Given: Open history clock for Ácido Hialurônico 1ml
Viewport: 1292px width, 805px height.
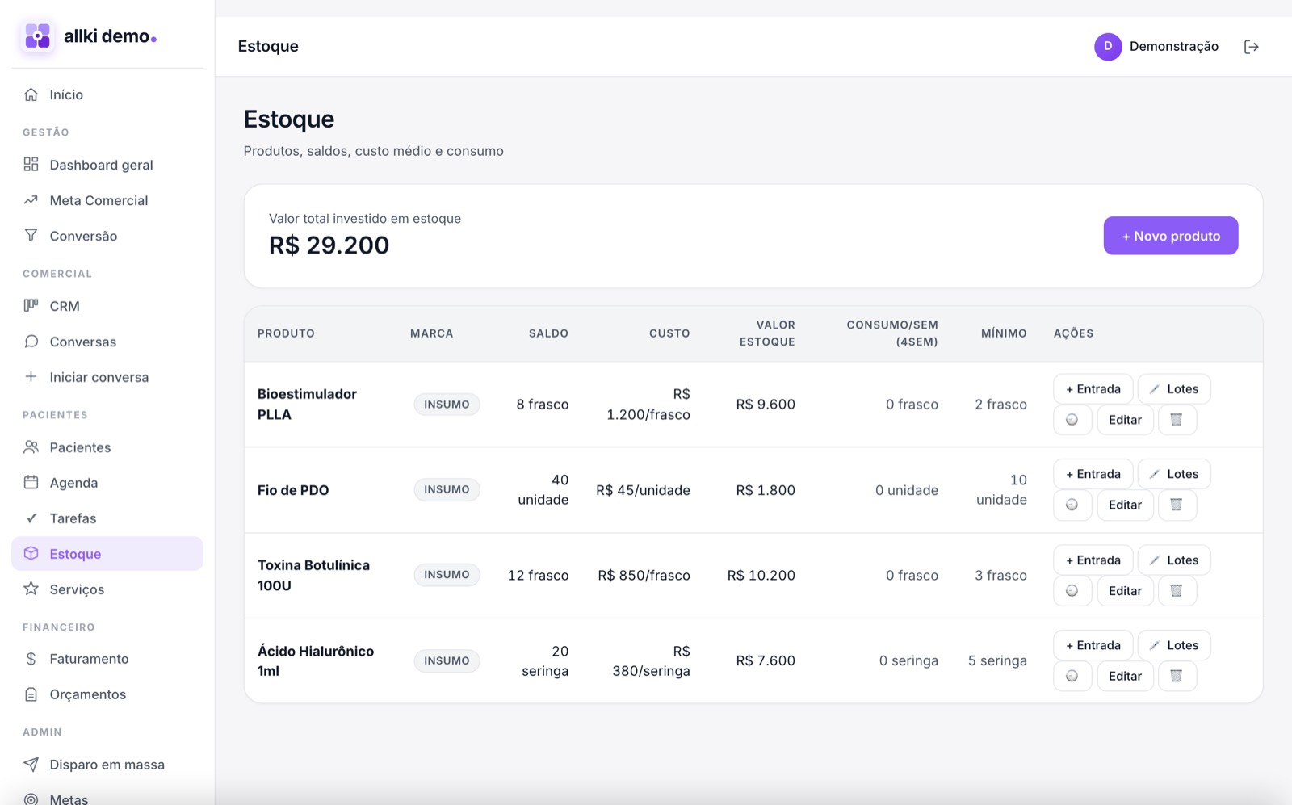Looking at the screenshot, I should pos(1072,676).
